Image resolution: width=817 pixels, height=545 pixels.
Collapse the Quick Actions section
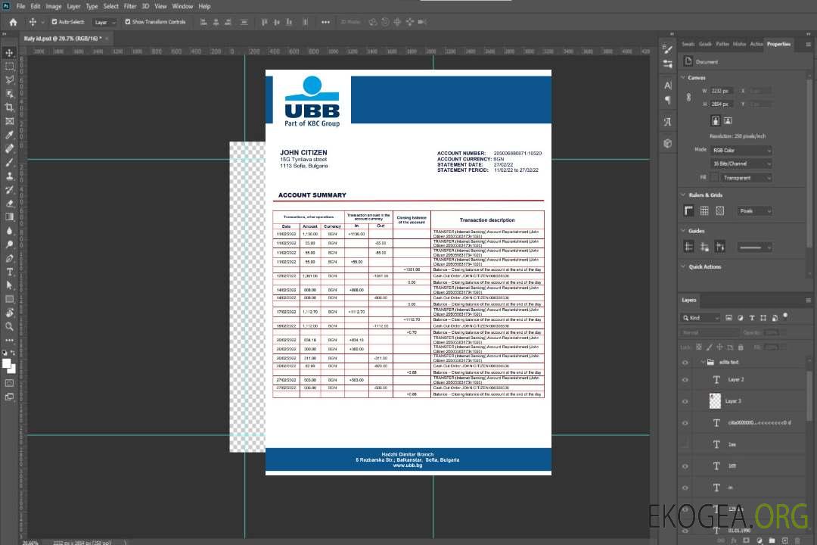[x=683, y=266]
